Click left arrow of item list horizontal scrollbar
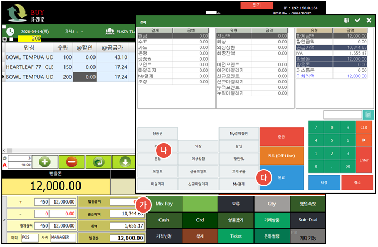Image resolution: width=378 pixels, height=247 pixels. click(4, 151)
